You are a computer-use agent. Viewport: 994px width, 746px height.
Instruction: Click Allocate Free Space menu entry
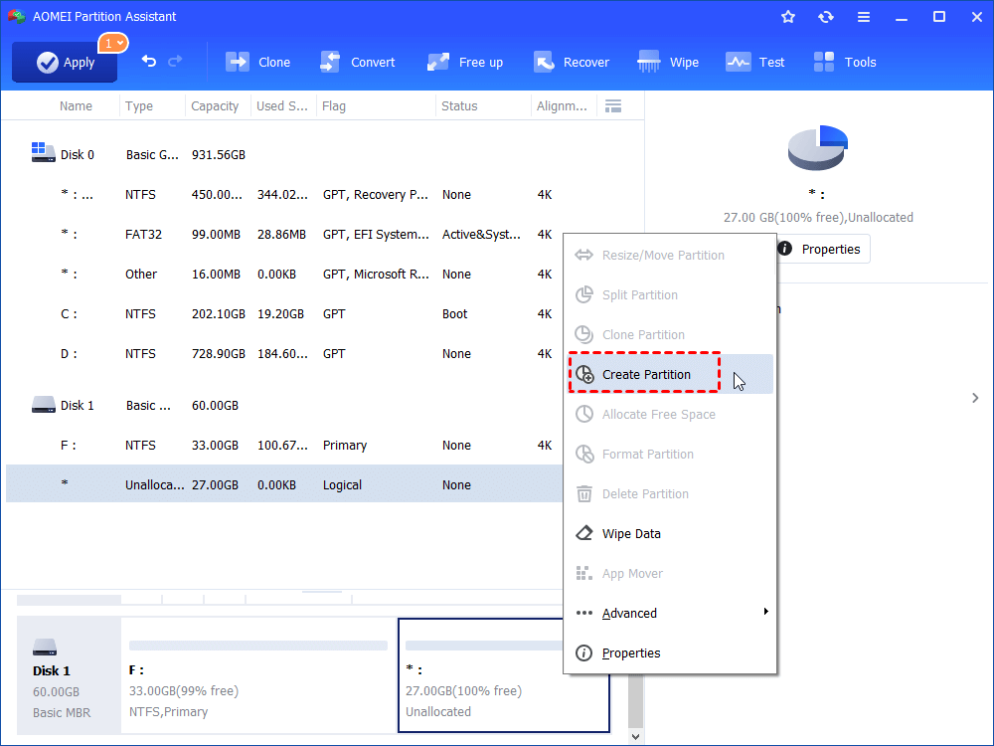670,414
